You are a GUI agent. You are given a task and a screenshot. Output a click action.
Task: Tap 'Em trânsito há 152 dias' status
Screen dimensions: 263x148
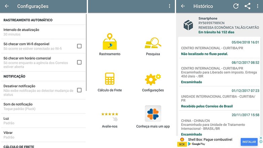tap(216, 32)
